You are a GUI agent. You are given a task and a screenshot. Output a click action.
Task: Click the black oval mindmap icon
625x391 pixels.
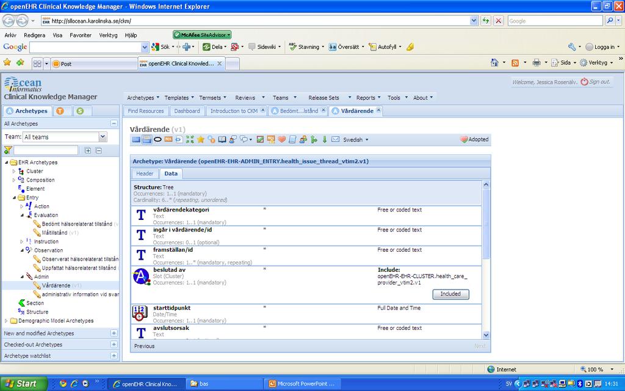click(157, 139)
